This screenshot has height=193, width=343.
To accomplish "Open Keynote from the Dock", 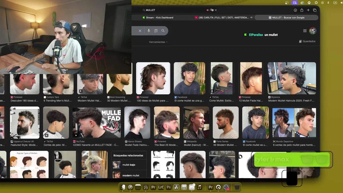I will point(184,187).
